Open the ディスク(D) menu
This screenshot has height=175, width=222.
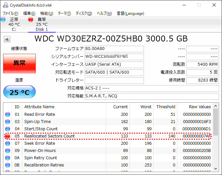click(84, 13)
